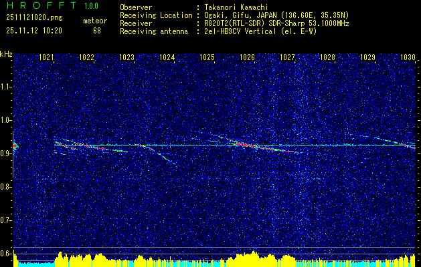This screenshot has width=421, height=267.
Task: Click observer name Takanori Kawachi
Action: tap(236, 8)
